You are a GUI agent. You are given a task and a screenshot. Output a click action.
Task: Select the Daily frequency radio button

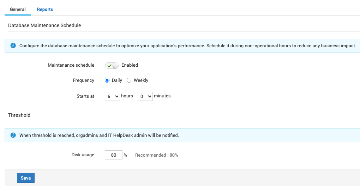(107, 80)
